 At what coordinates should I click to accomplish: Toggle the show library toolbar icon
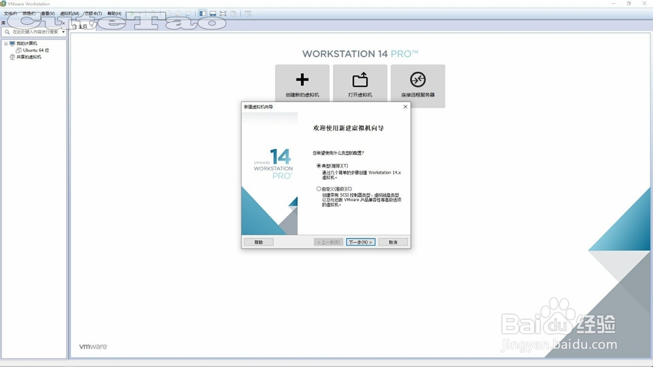tap(202, 13)
